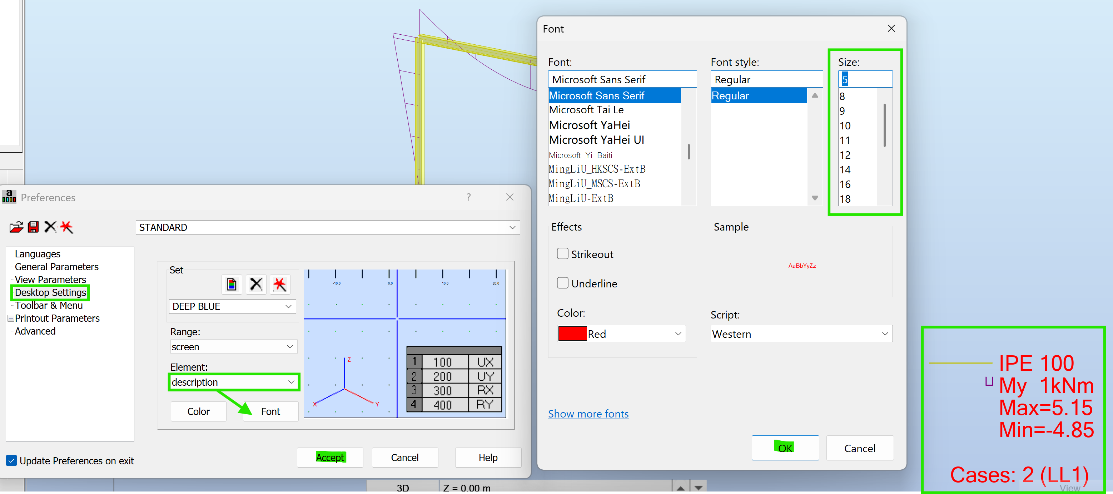Choose size 12 in Size list

click(x=845, y=155)
